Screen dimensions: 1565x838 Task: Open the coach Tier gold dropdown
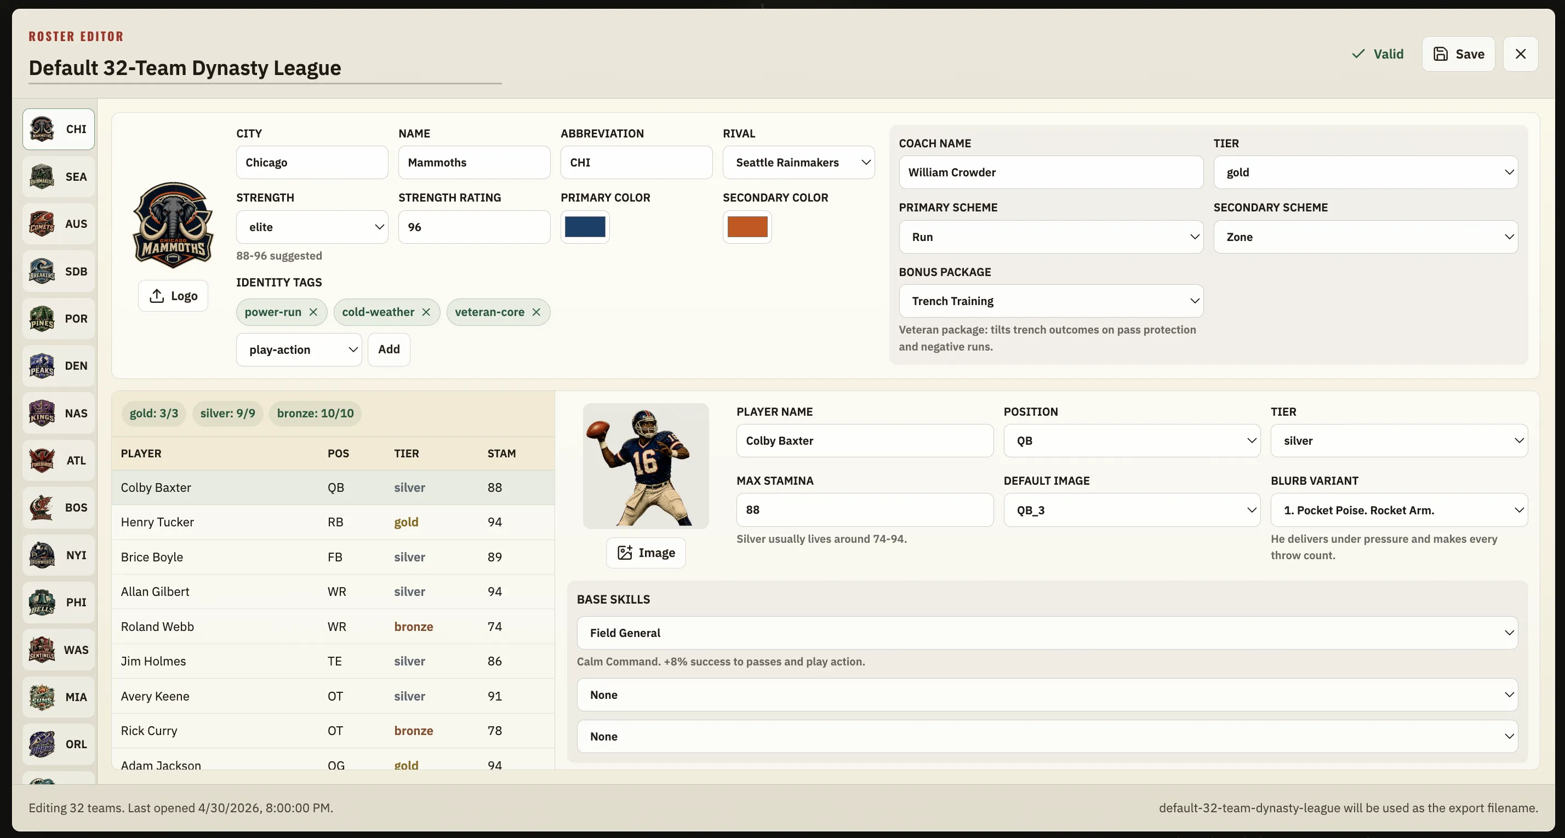click(1366, 173)
